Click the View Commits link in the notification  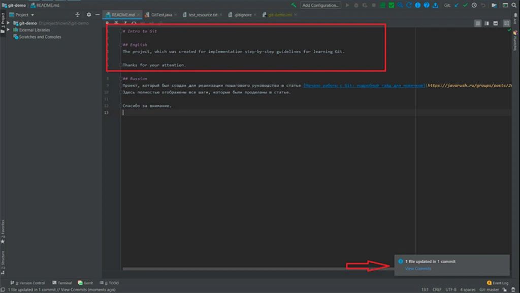click(x=418, y=269)
